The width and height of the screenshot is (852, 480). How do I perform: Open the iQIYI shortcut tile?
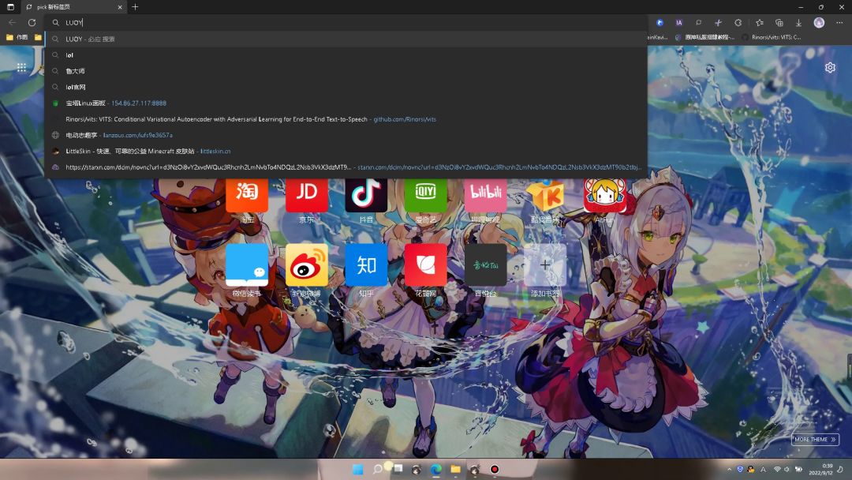coord(425,195)
